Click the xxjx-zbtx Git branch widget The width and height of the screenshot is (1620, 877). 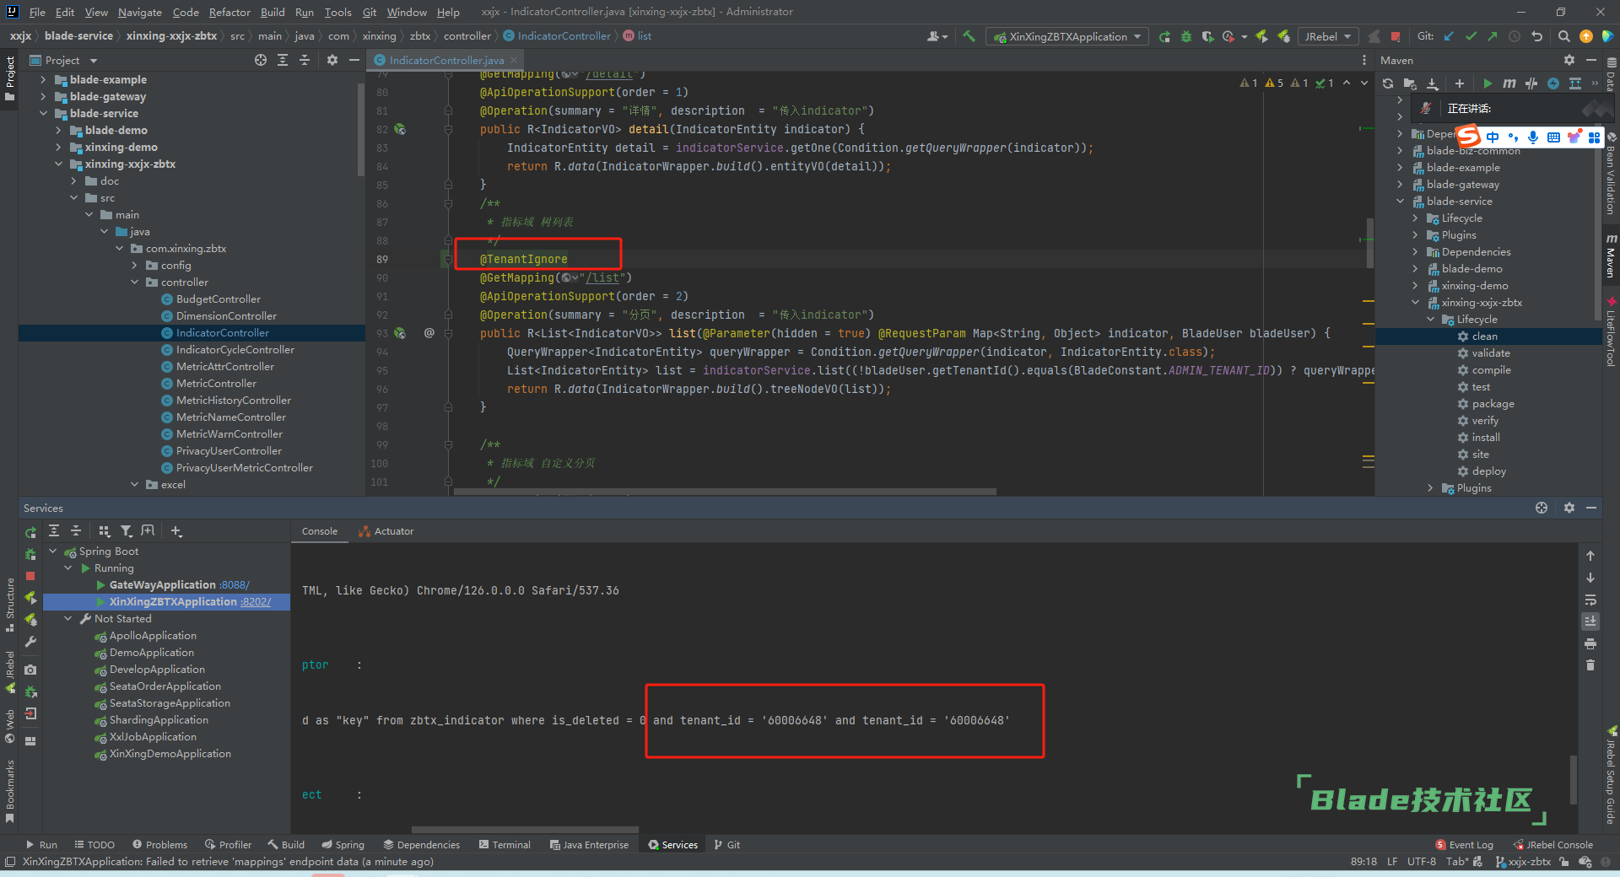pos(1523,862)
